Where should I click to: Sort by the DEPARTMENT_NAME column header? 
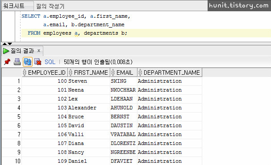coord(169,72)
